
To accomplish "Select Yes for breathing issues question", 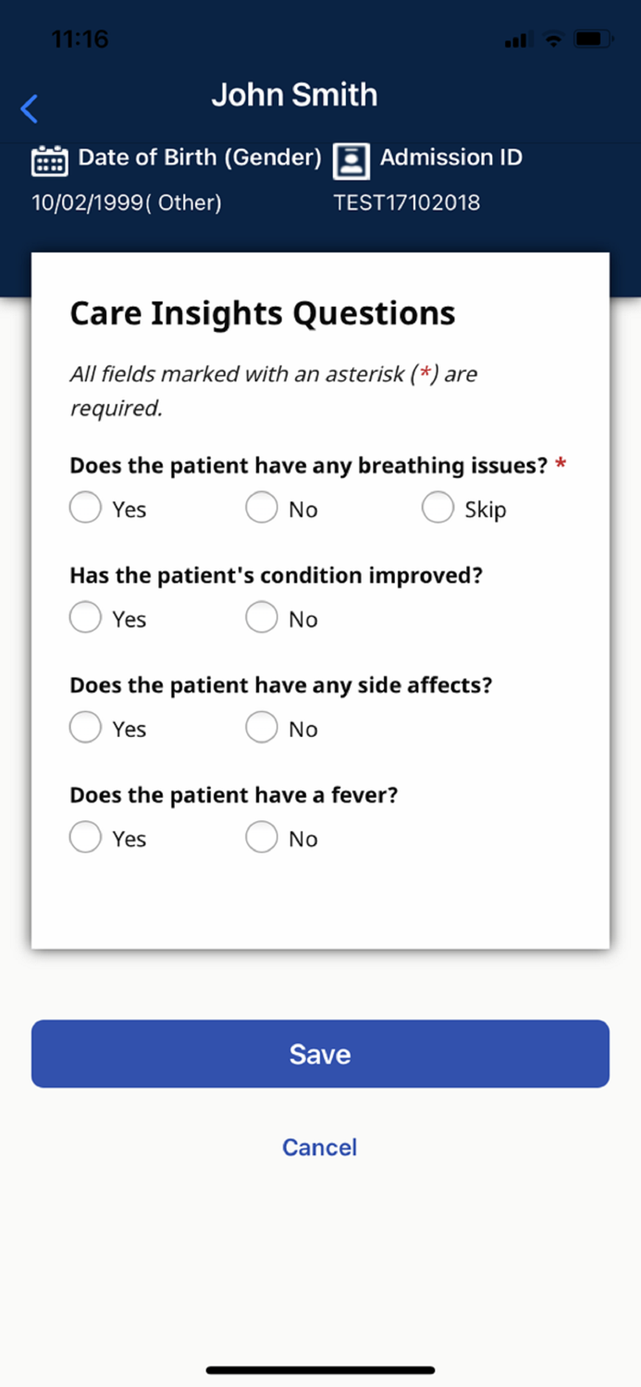I will pos(84,507).
